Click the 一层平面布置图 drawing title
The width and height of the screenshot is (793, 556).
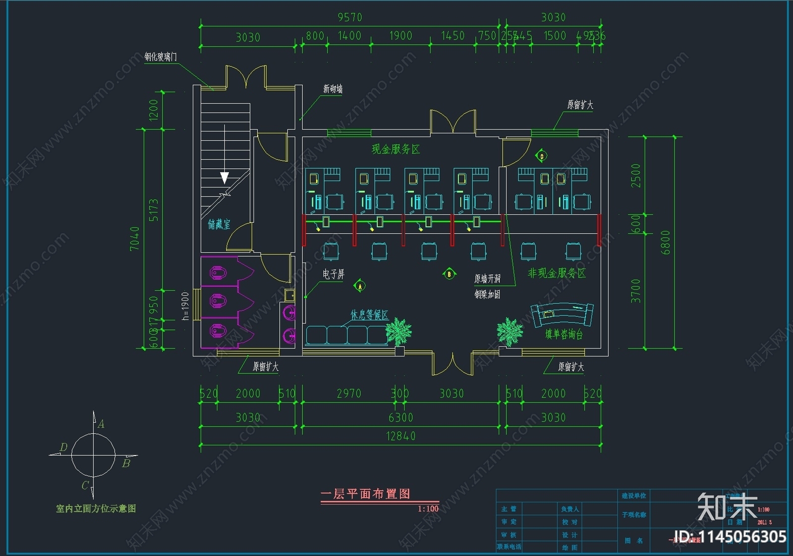point(365,494)
